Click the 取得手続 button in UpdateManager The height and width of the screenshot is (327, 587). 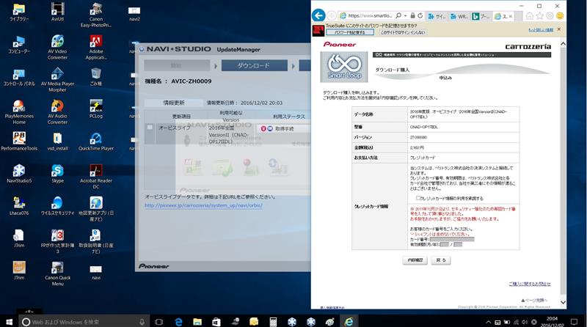coord(283,128)
